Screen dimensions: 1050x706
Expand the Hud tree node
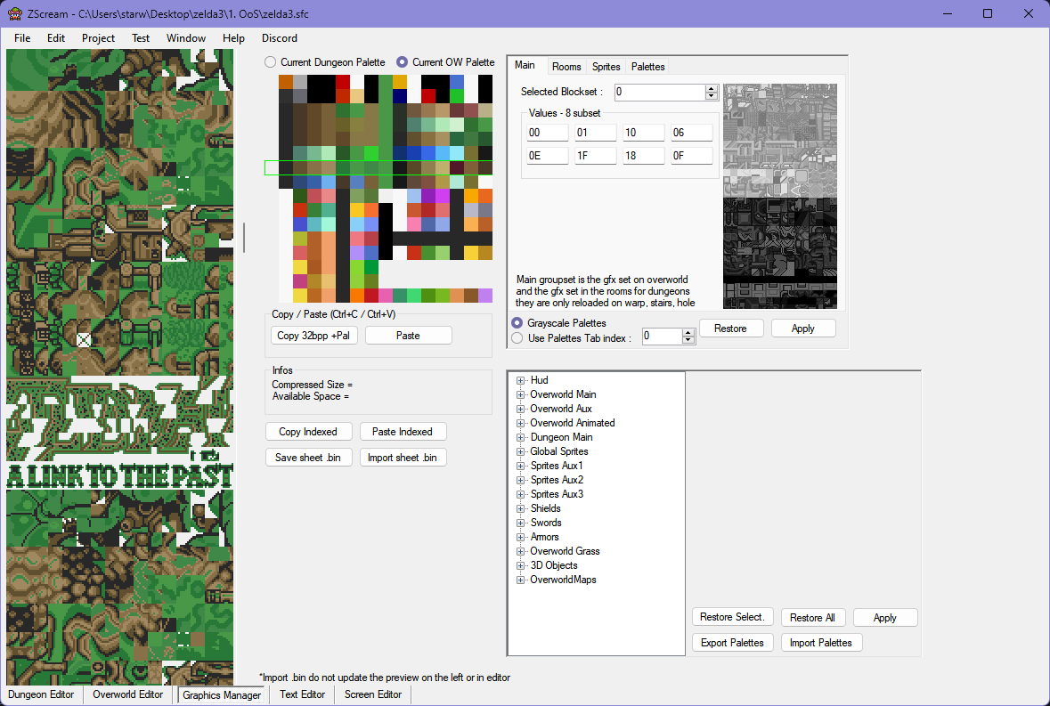click(520, 380)
